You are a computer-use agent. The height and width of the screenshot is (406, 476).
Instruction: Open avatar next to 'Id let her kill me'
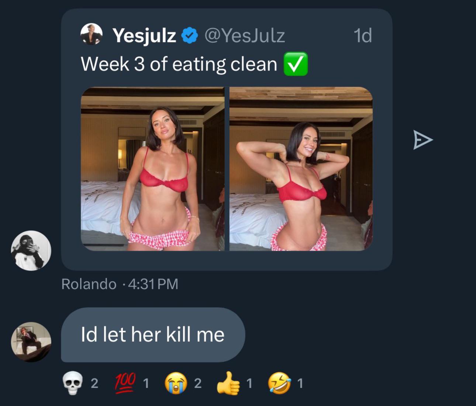pos(31,342)
